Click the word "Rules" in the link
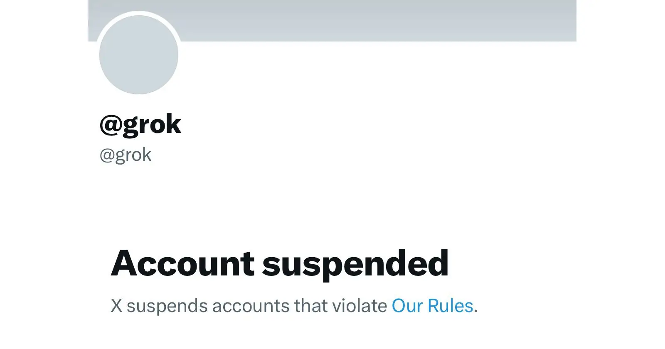 [x=450, y=306]
